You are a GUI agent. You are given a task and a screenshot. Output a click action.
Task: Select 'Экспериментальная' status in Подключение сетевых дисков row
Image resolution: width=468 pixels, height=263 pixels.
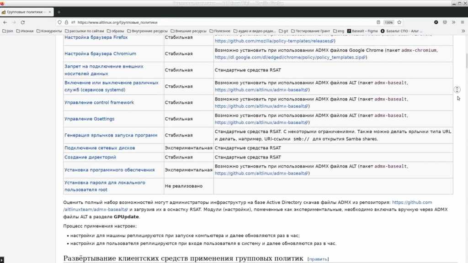tap(188, 148)
